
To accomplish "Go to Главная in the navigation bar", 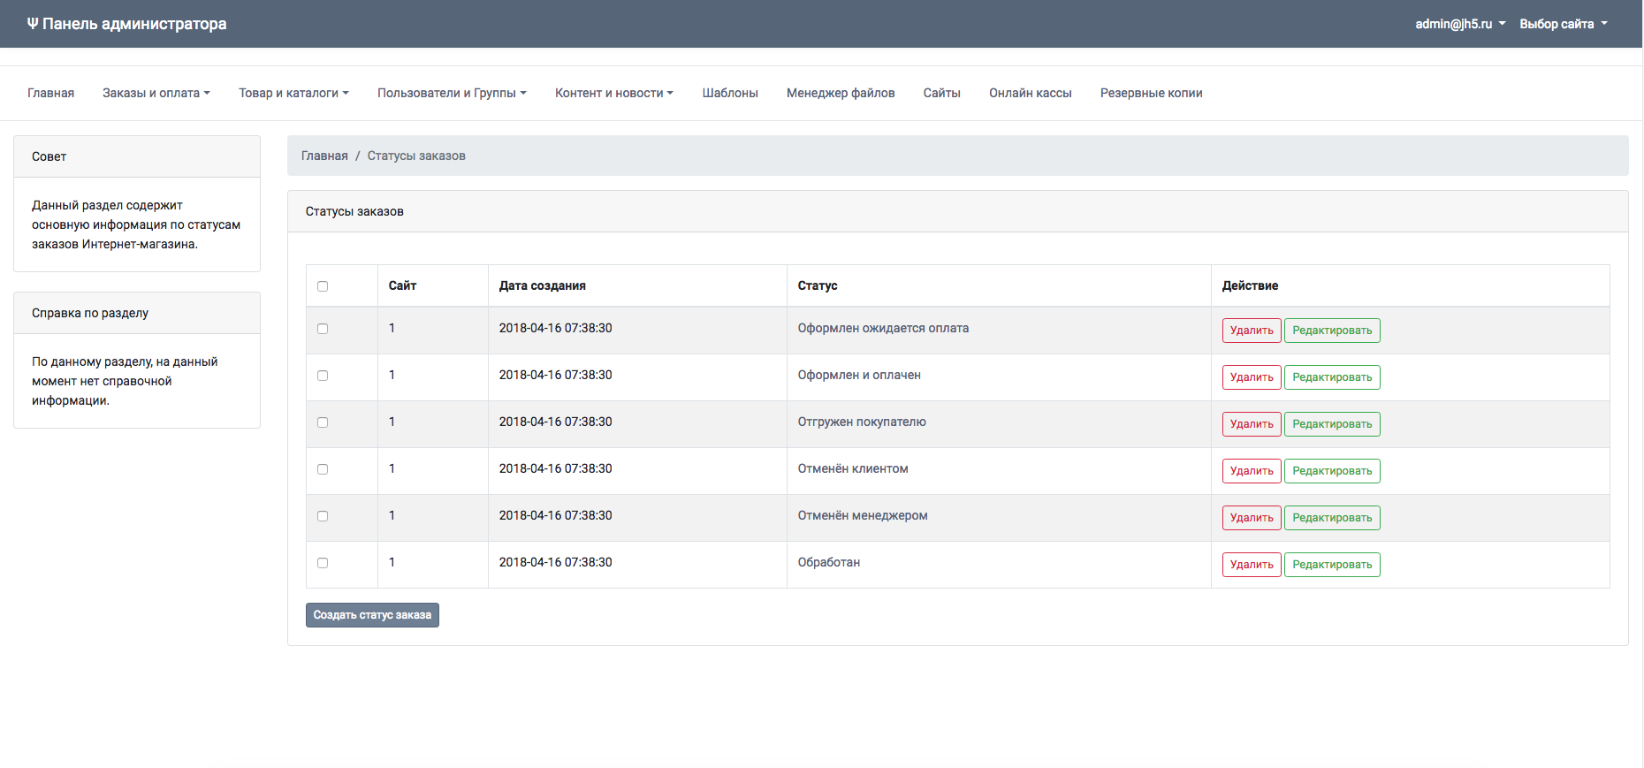I will (50, 93).
